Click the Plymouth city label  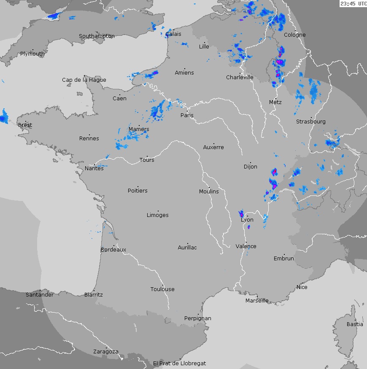(32, 53)
